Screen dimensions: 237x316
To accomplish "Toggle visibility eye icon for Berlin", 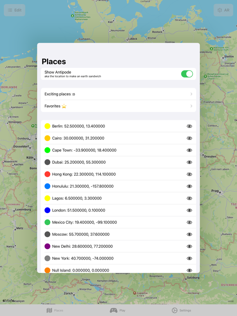I will tap(189, 126).
